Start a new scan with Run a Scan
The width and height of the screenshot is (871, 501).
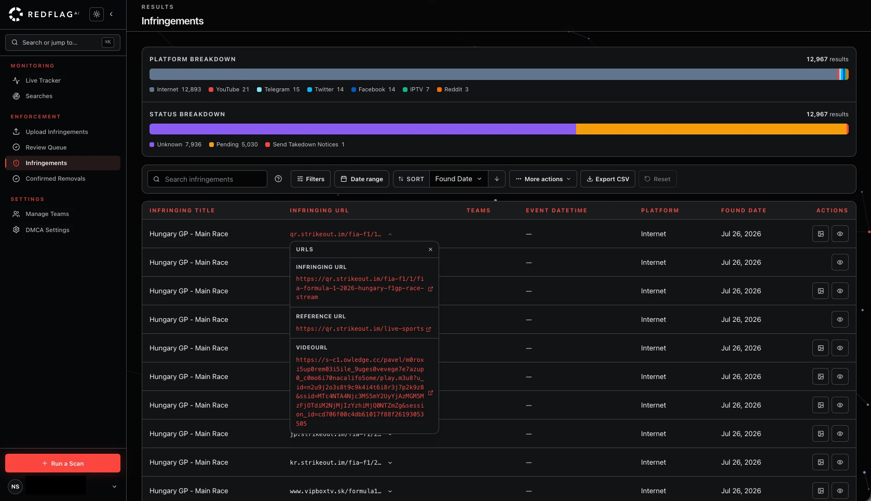[x=63, y=464]
